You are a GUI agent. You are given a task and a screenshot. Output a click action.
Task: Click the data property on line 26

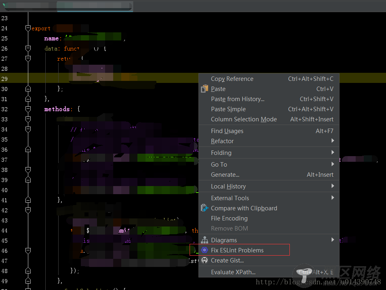click(51, 49)
